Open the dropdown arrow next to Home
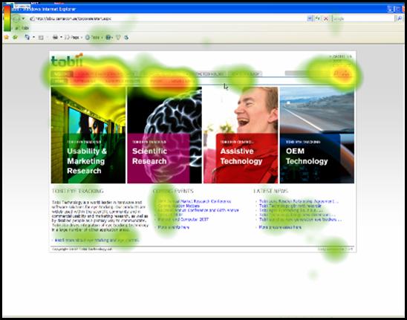This screenshot has height=320, width=407. coord(33,37)
